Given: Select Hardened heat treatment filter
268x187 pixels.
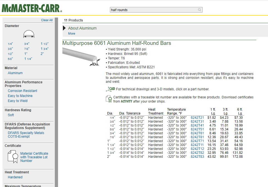Looking at the screenshot, I should [15, 177].
